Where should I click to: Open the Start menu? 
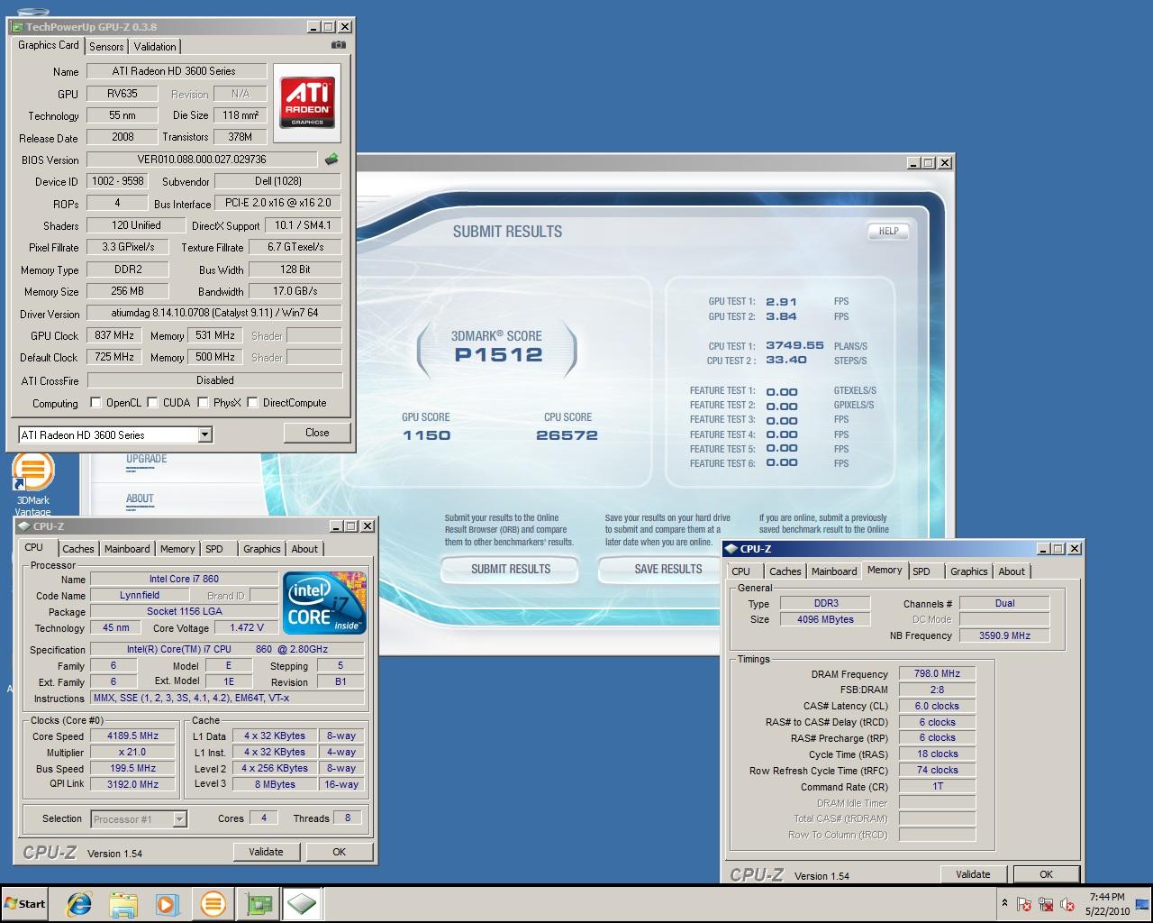[25, 904]
